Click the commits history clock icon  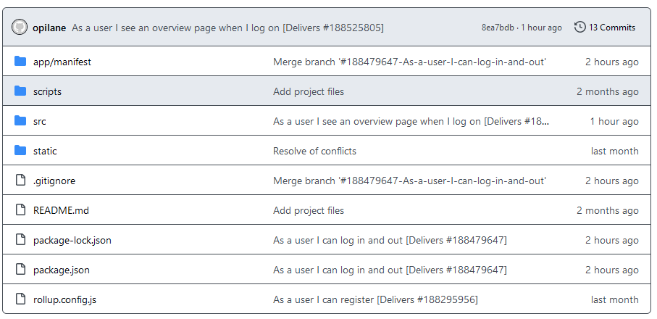(580, 28)
